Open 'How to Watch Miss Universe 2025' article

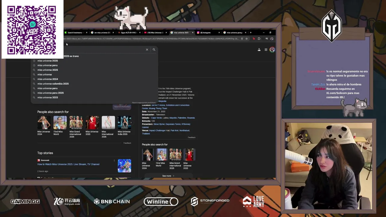68,164
